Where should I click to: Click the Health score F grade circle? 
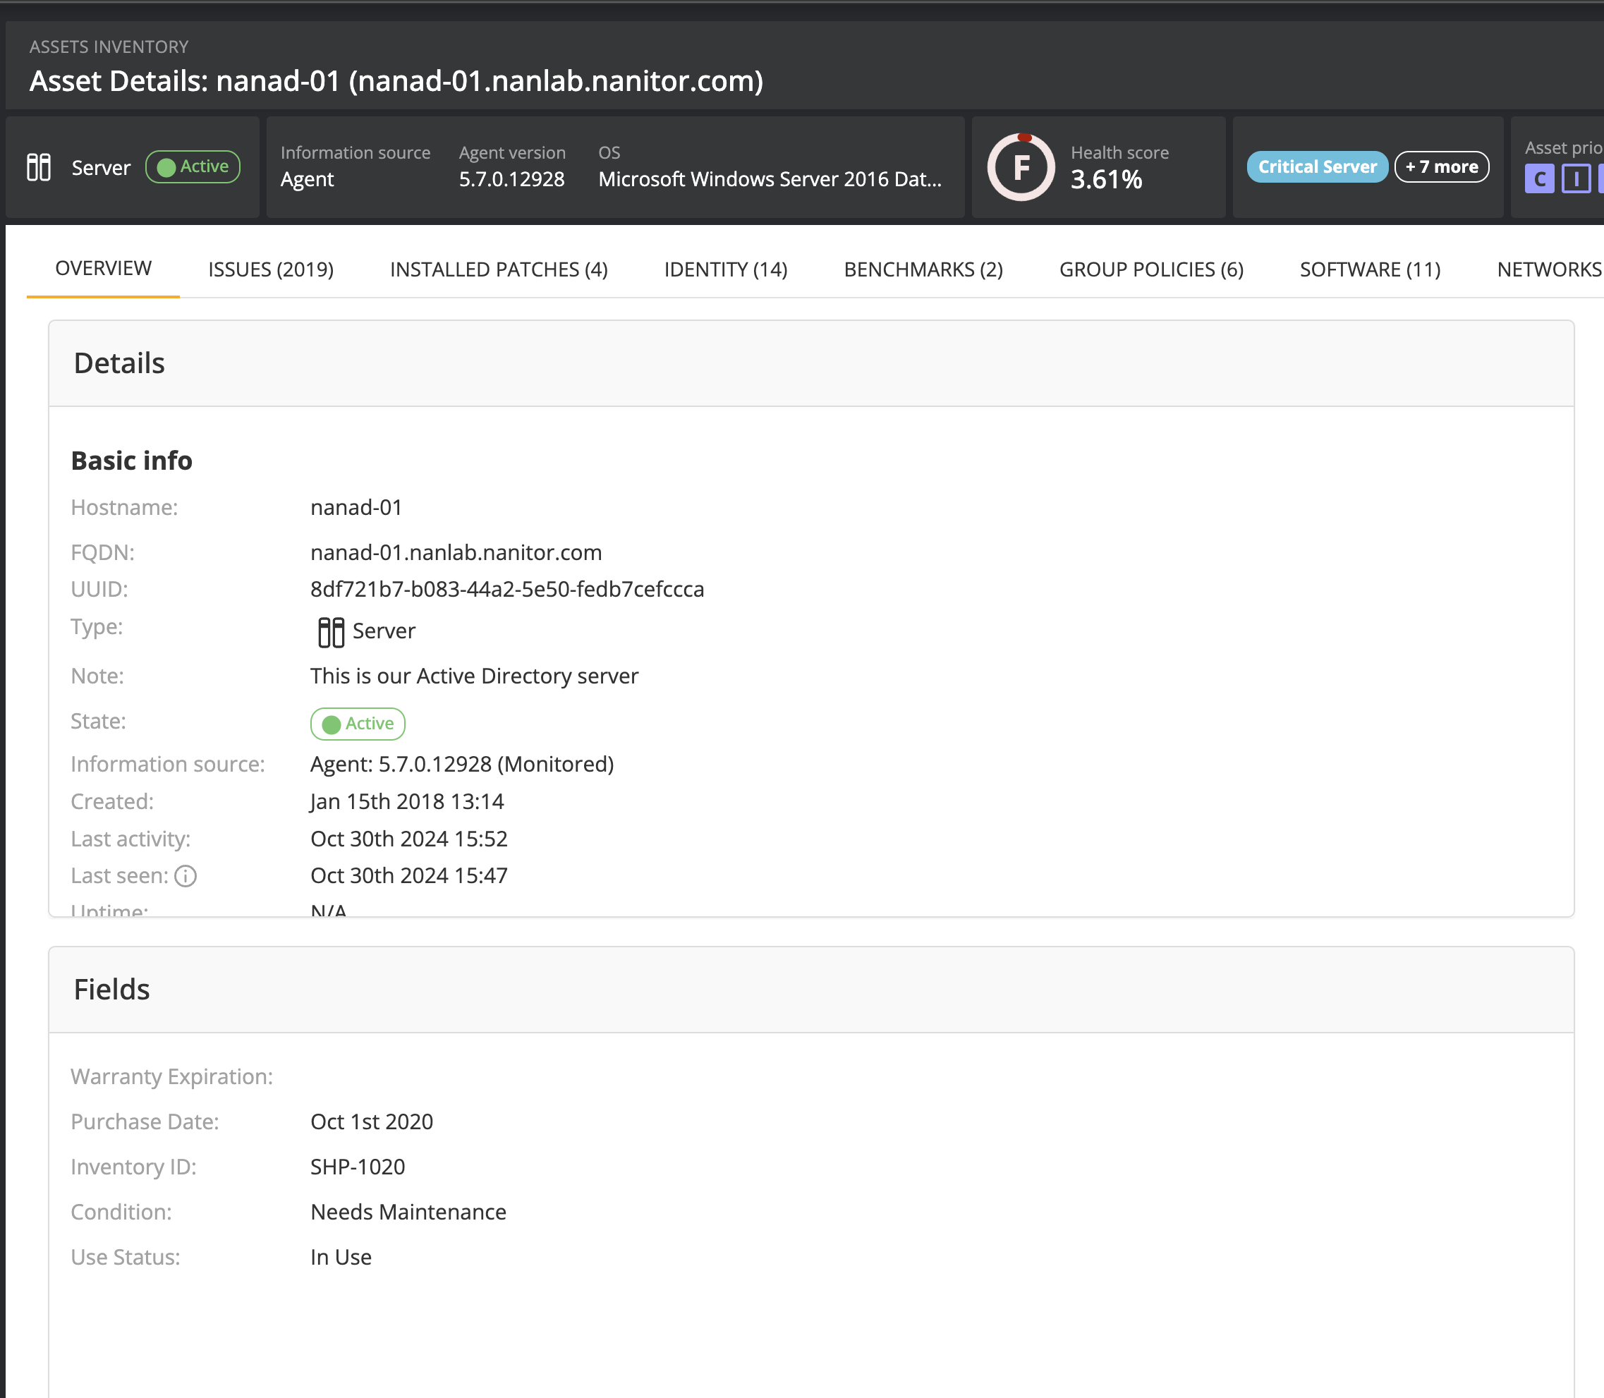pyautogui.click(x=1021, y=167)
